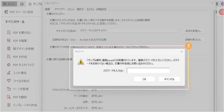Open the 入力と署名 tool icon
Screen dimensions: 224x112
tap(9, 73)
